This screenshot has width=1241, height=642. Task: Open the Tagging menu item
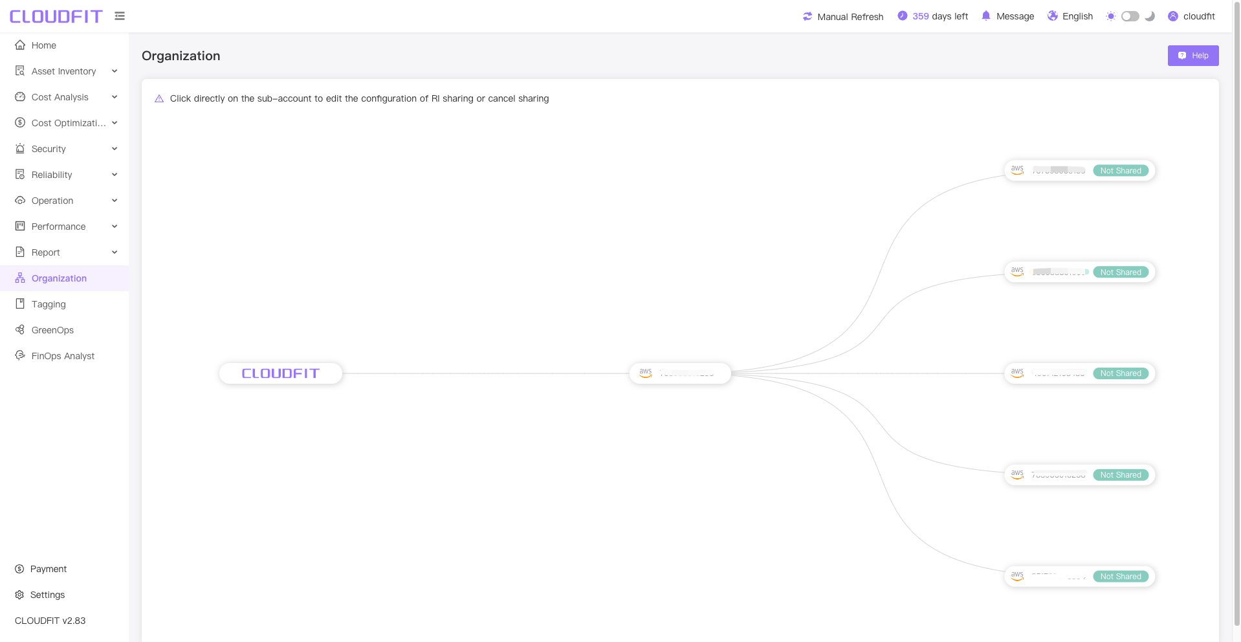(x=64, y=304)
